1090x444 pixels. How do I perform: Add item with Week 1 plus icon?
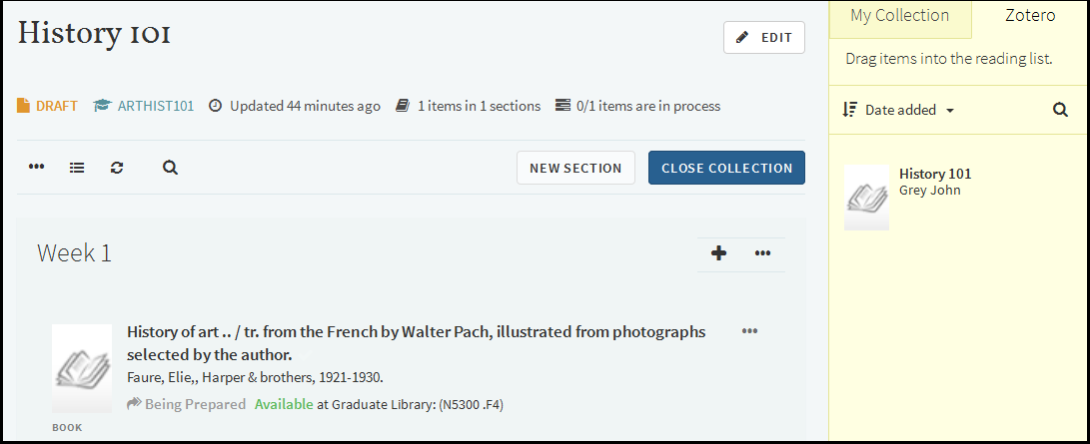[718, 253]
